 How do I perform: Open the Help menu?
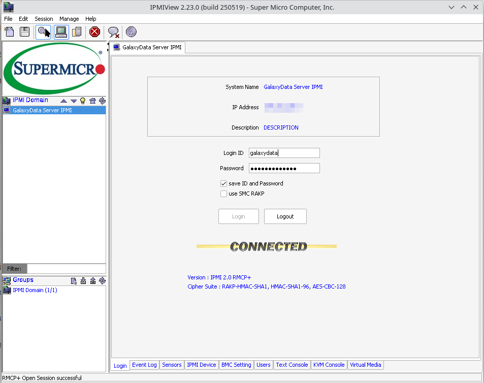tap(91, 19)
